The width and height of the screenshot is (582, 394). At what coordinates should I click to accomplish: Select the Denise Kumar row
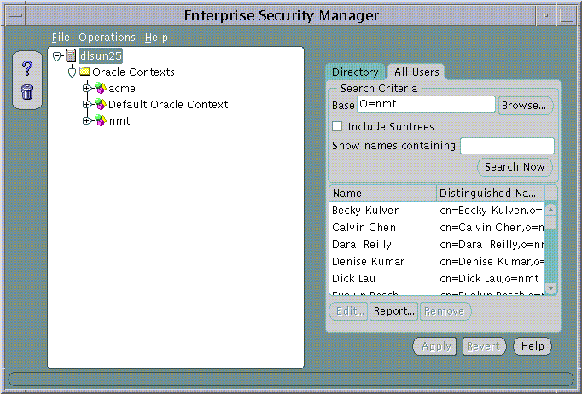click(x=437, y=262)
